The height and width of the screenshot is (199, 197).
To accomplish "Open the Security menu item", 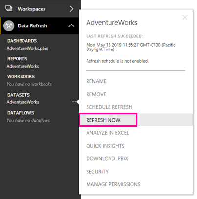I will pos(97,172).
